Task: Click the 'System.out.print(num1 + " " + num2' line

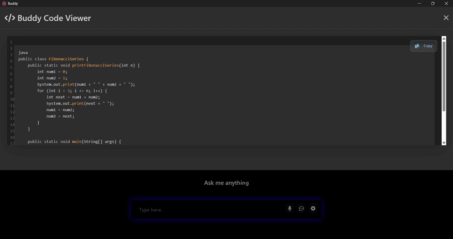Action: click(86, 84)
